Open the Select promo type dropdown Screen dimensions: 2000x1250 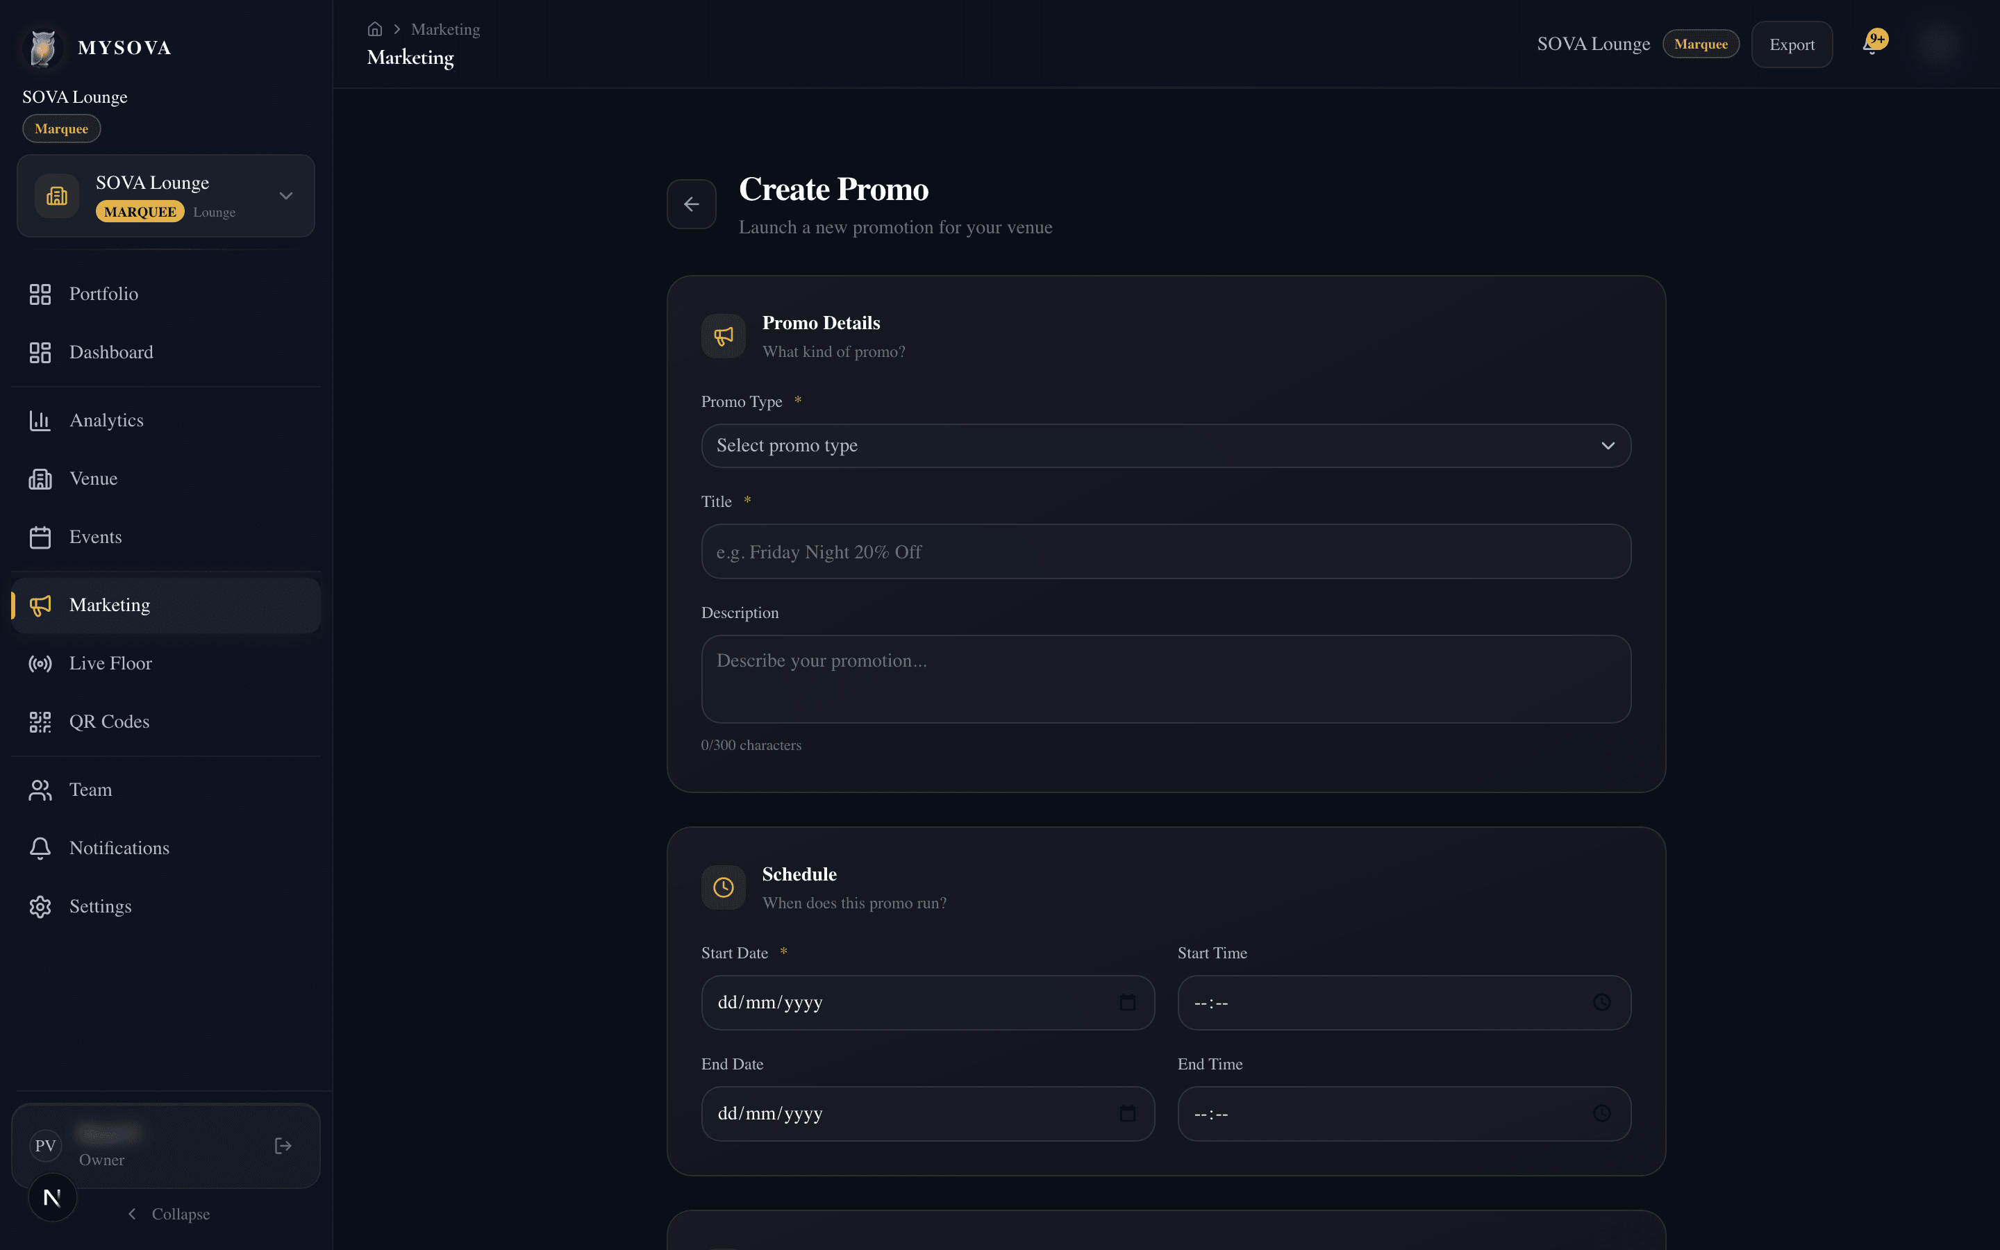pos(1165,446)
